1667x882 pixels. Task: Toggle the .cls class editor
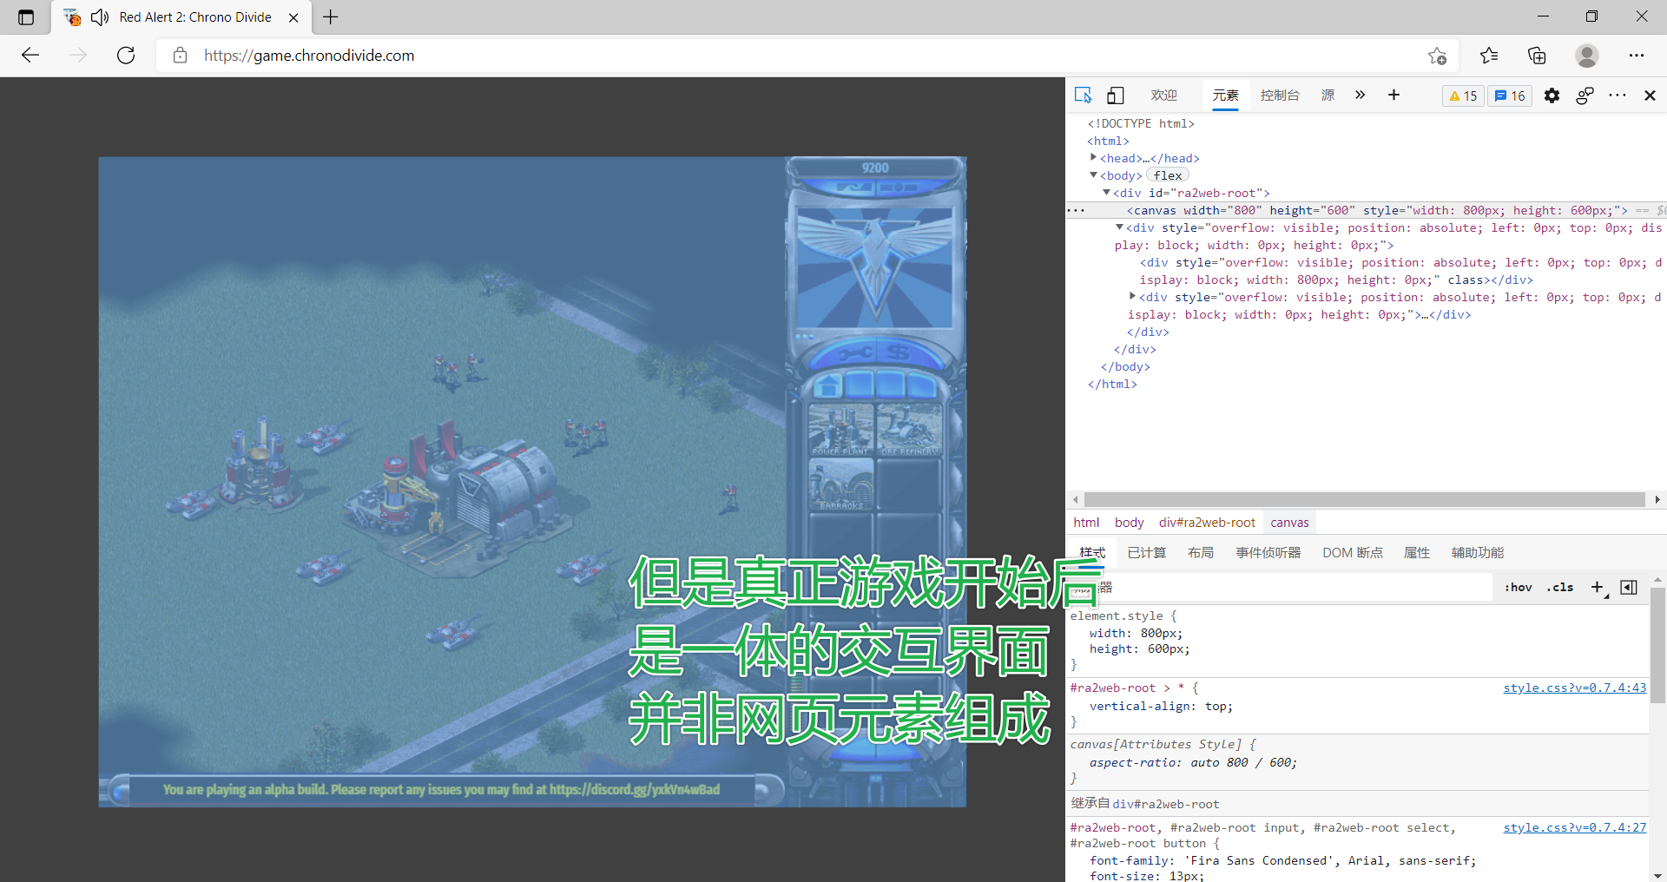coord(1560,588)
